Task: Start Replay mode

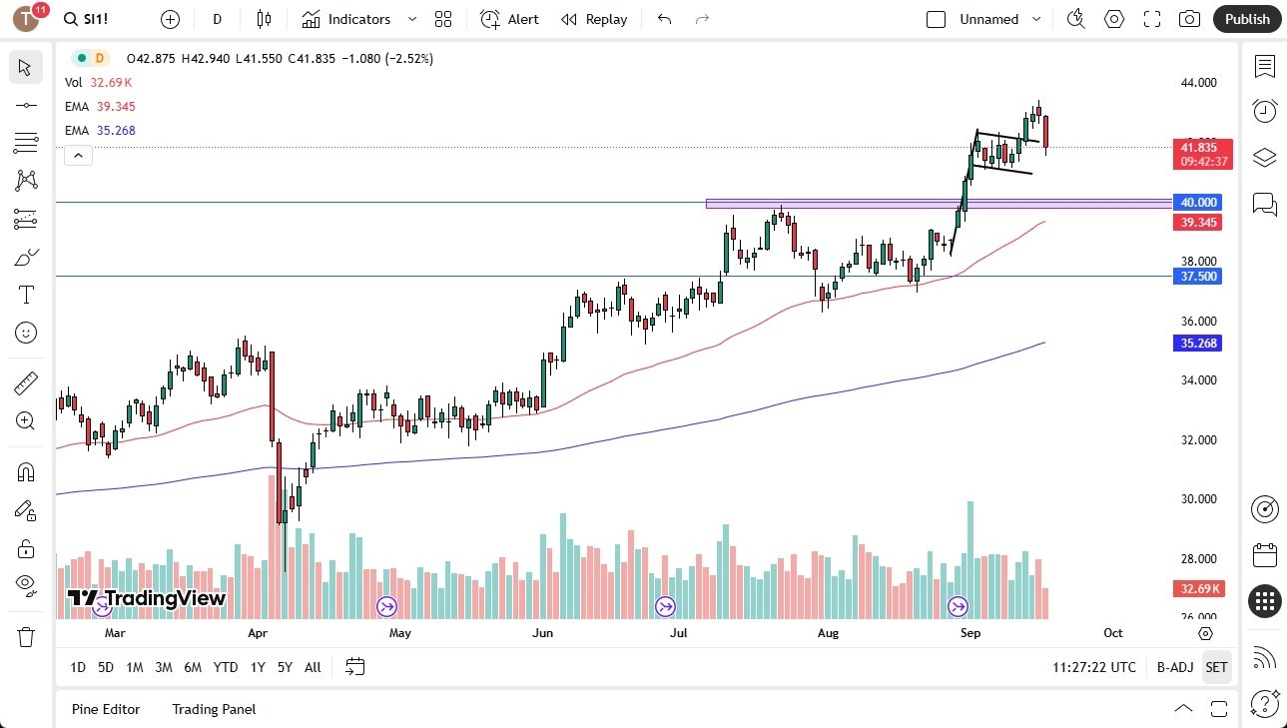Action: 593,18
